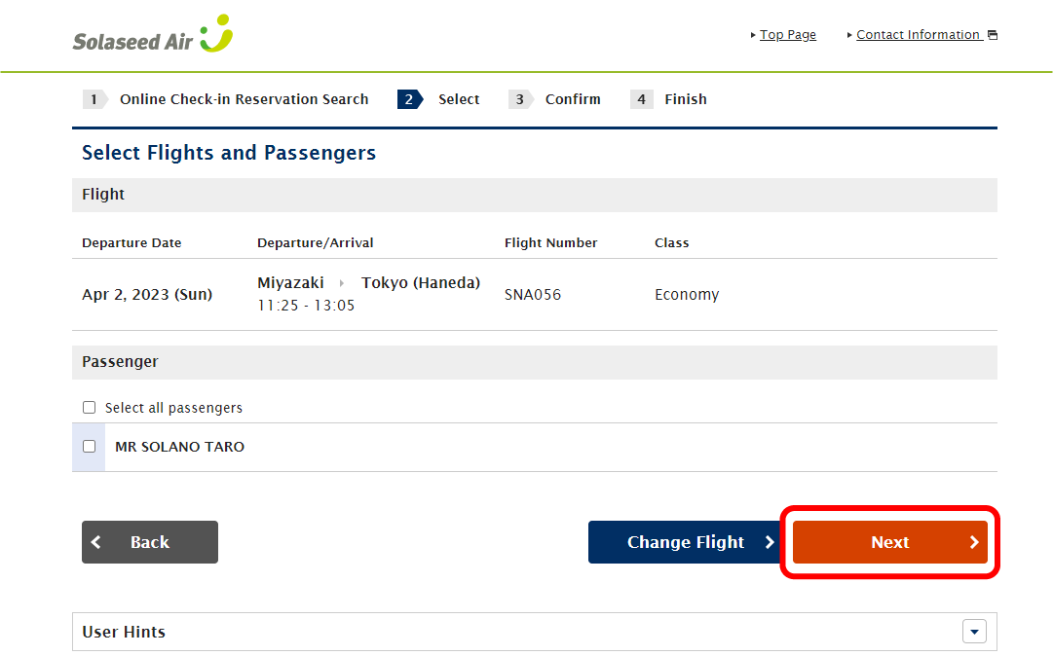Click the step 3 number badge

tap(520, 99)
